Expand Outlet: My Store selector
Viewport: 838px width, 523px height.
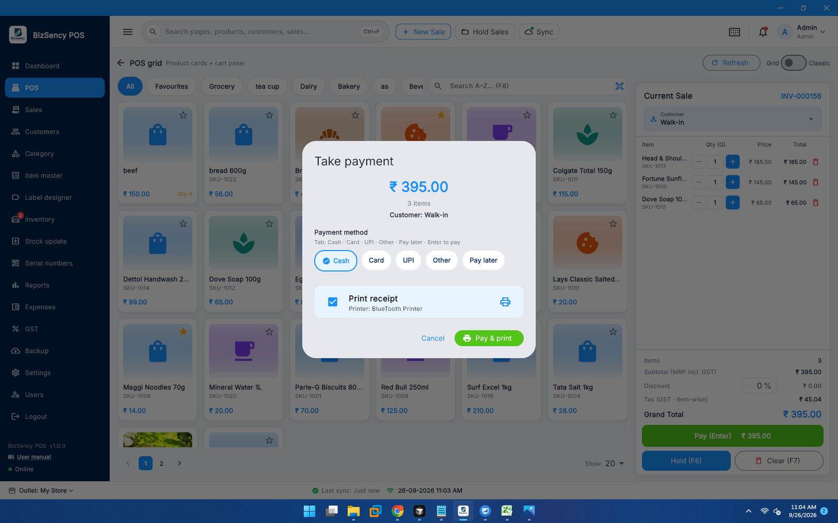(x=41, y=491)
